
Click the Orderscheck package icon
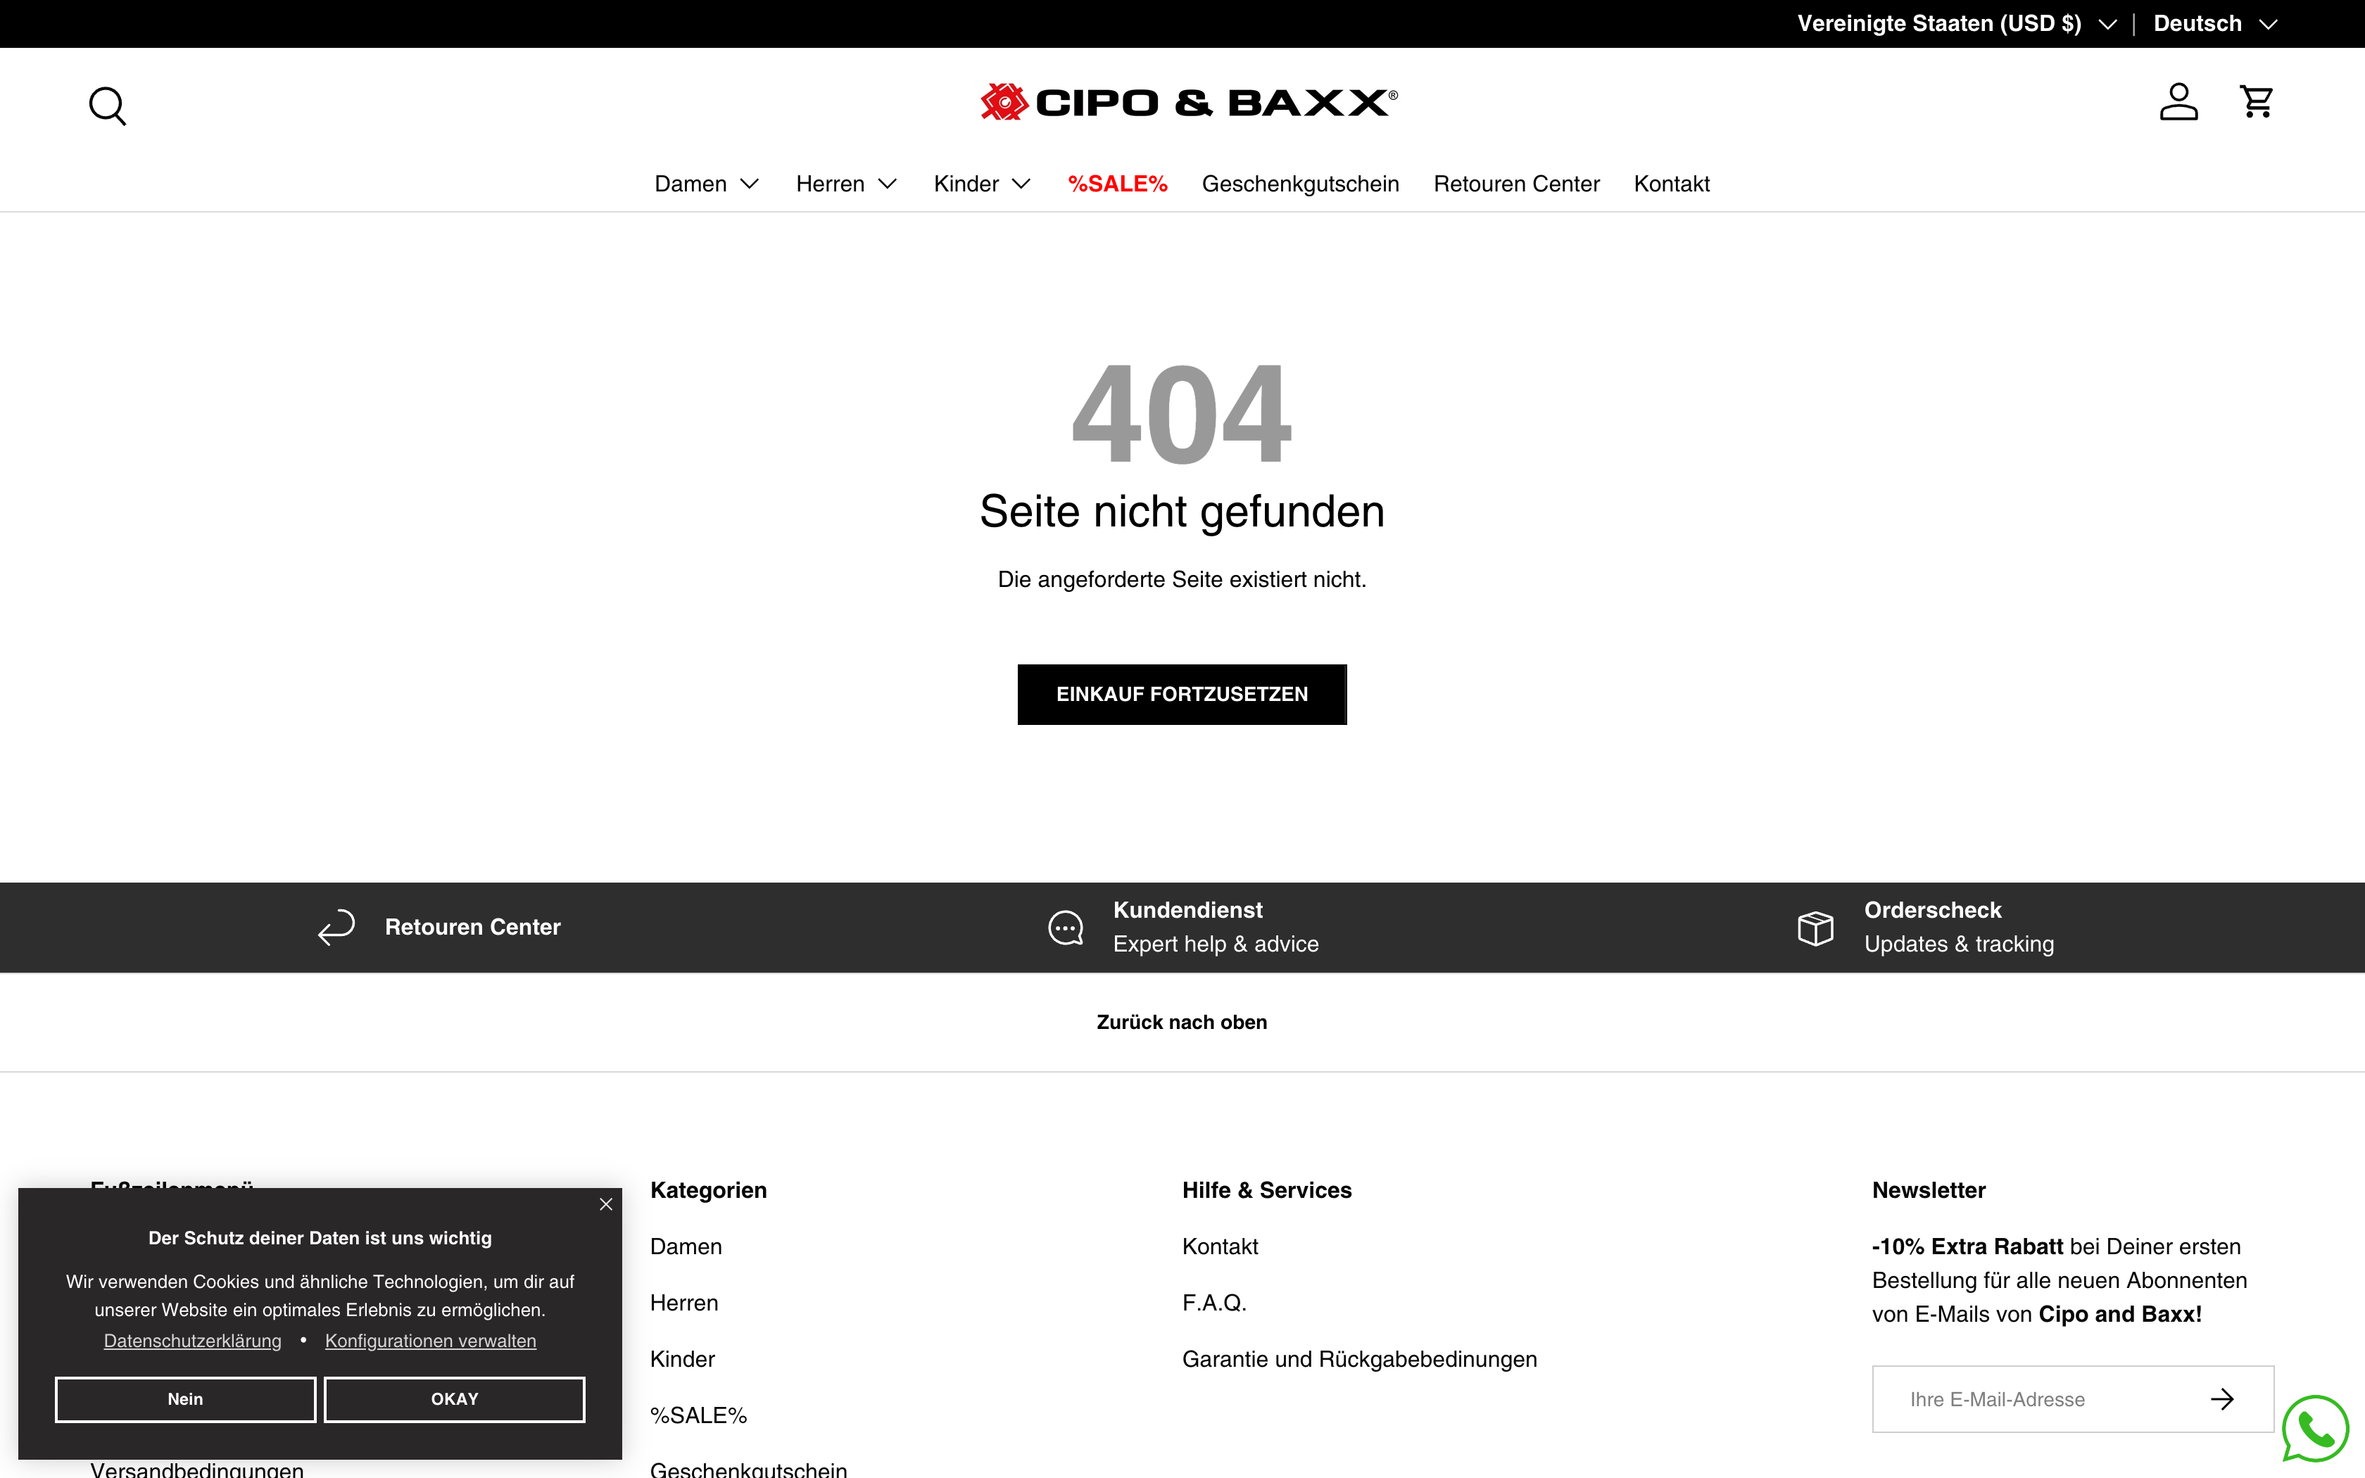click(1815, 927)
